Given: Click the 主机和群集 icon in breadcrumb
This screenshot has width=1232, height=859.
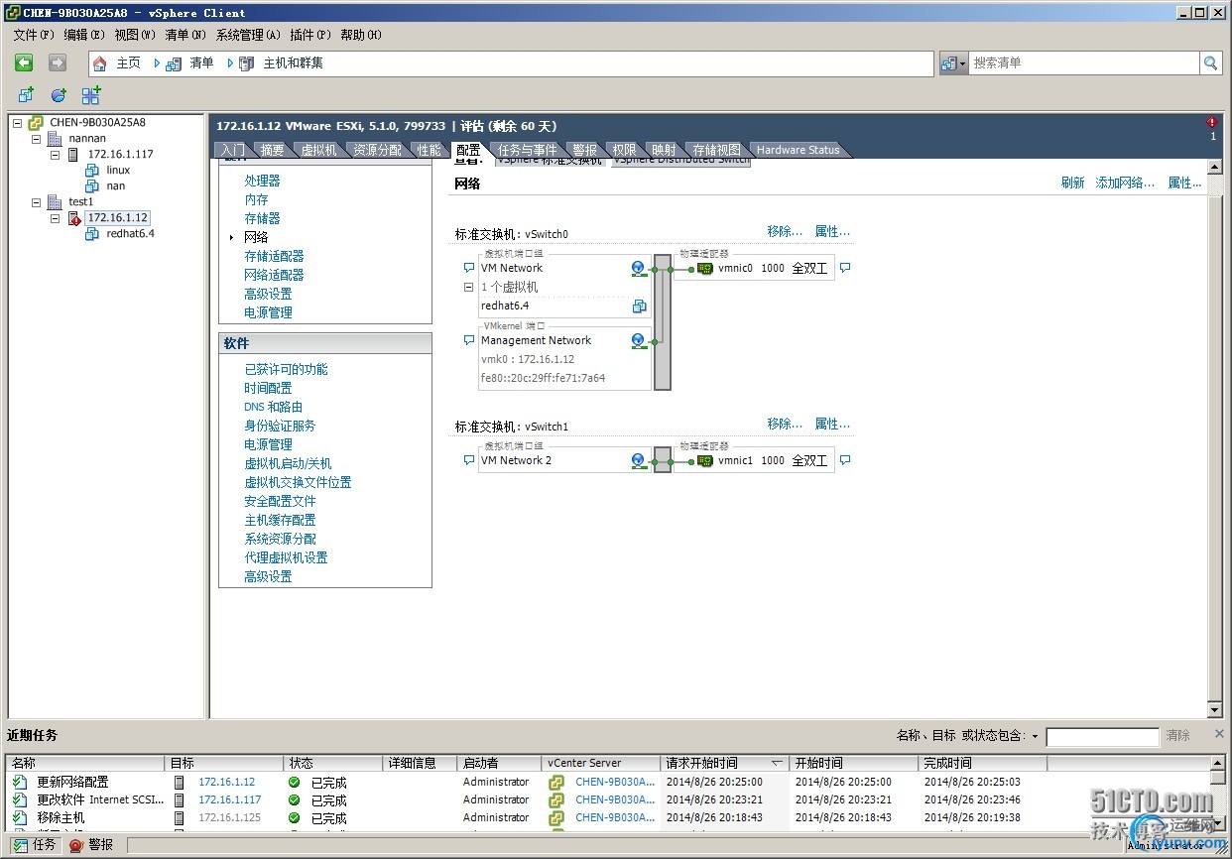Looking at the screenshot, I should pyautogui.click(x=247, y=63).
